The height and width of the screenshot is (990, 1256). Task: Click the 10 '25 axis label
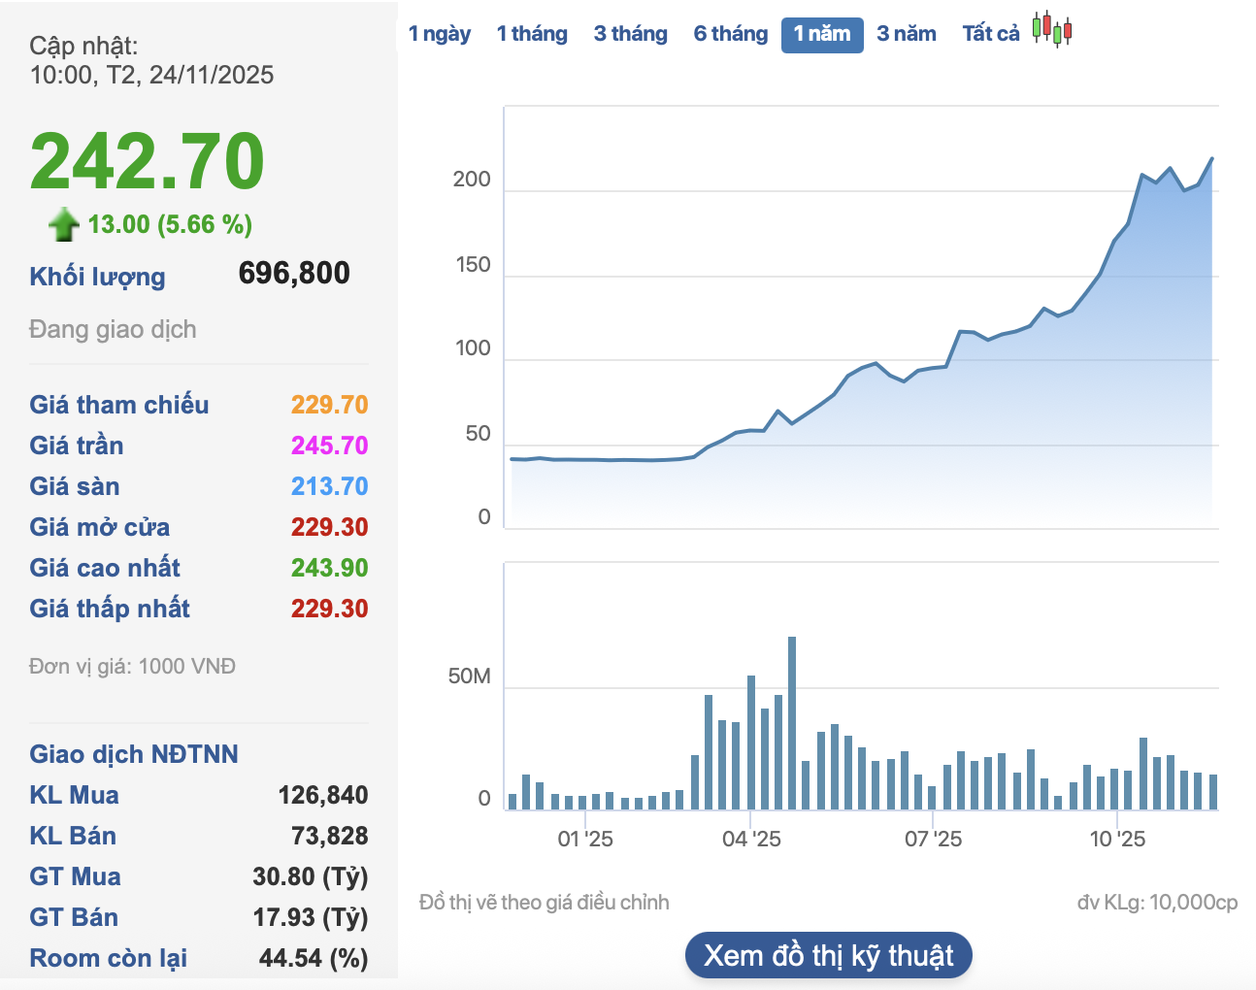click(x=1116, y=839)
